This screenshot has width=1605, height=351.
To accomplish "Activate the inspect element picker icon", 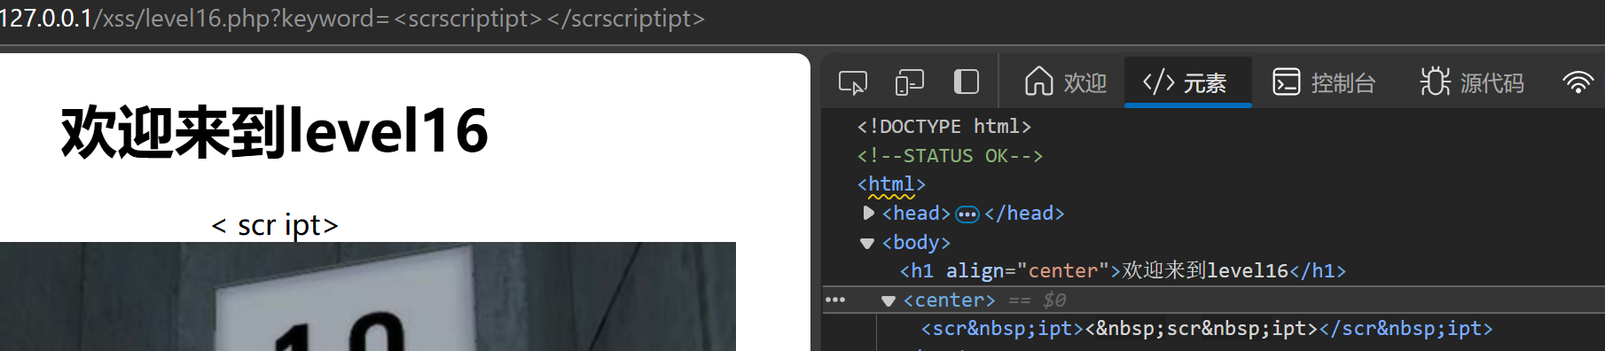I will point(853,82).
